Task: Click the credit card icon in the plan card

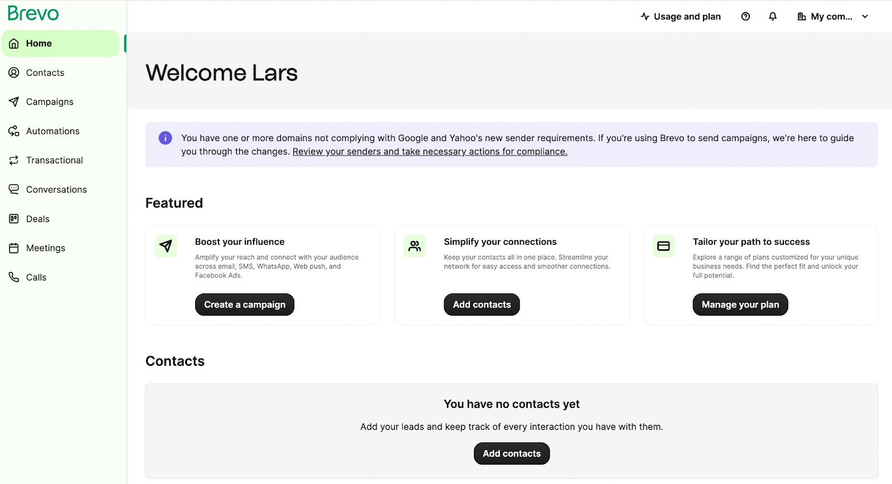Action: [x=663, y=246]
